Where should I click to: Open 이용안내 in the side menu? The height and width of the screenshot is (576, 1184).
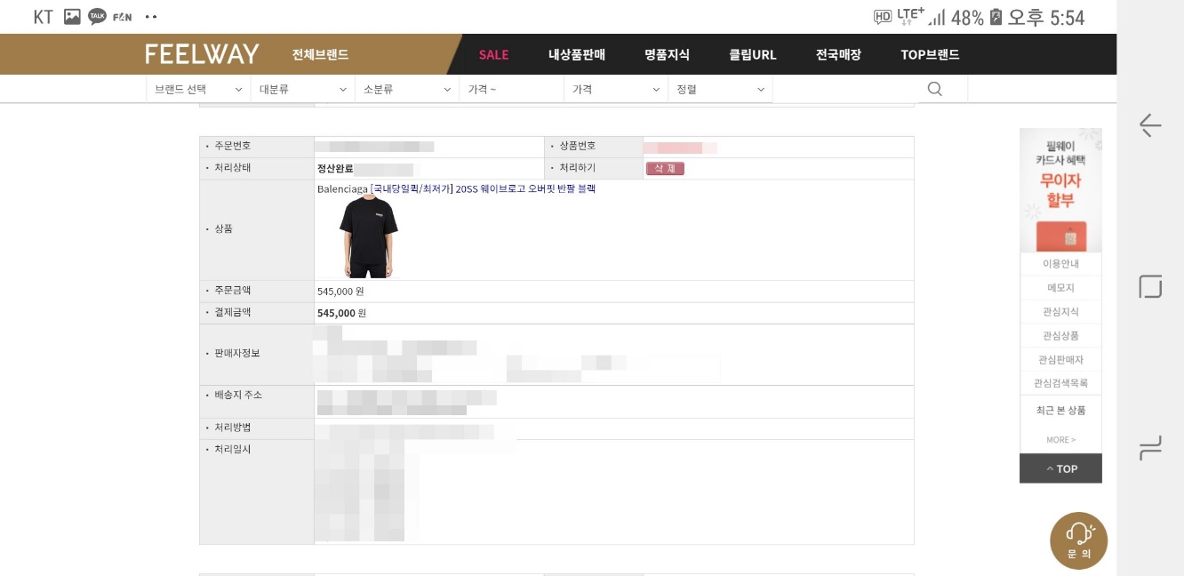(1060, 264)
